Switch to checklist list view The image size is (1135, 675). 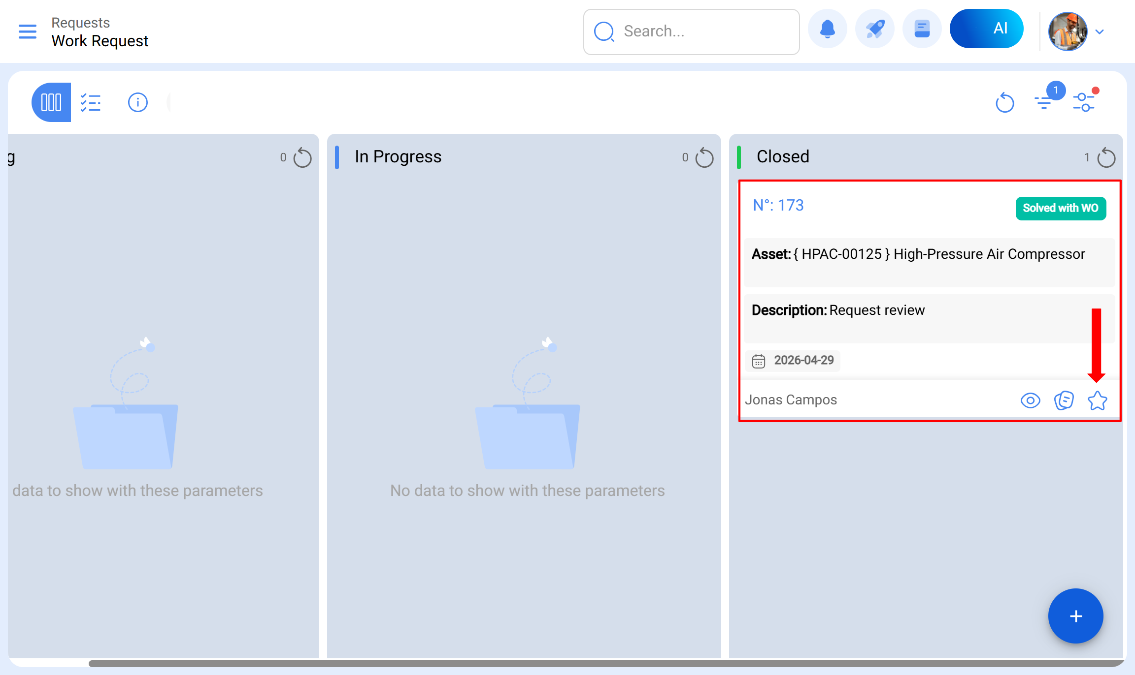(91, 102)
